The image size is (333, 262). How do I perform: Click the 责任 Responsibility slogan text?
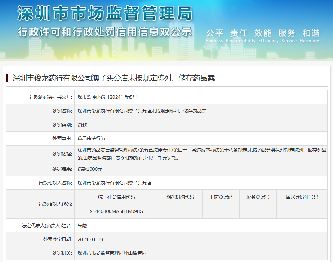pyautogui.click(x=241, y=36)
